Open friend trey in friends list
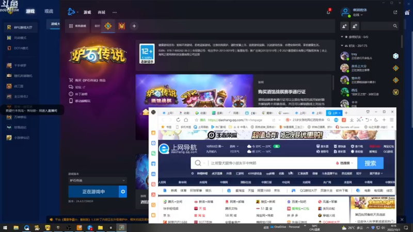The height and width of the screenshot is (232, 413). point(369,56)
